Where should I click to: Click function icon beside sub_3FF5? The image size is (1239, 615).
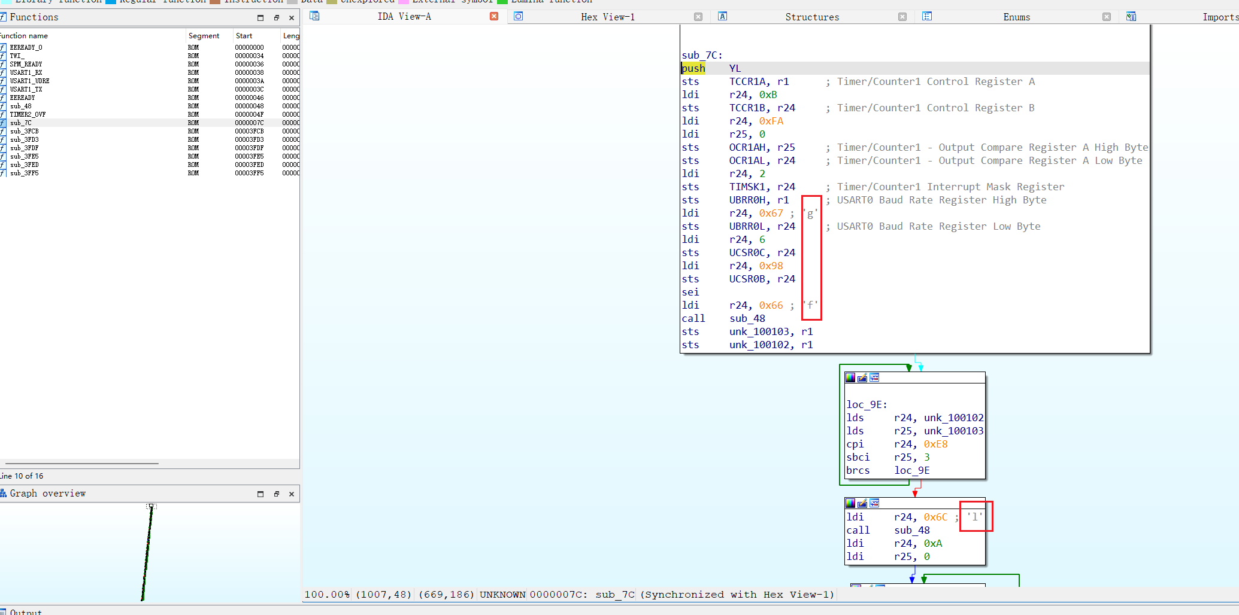tap(3, 173)
